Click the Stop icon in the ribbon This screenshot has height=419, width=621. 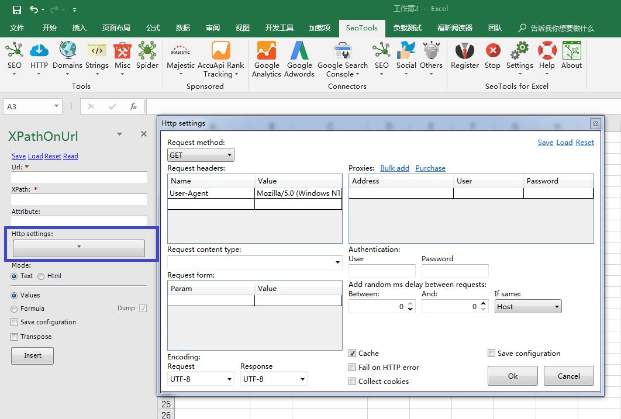(492, 56)
